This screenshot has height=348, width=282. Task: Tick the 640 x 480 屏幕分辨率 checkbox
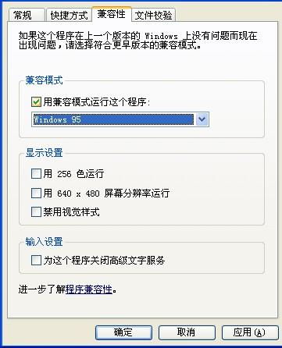(36, 194)
